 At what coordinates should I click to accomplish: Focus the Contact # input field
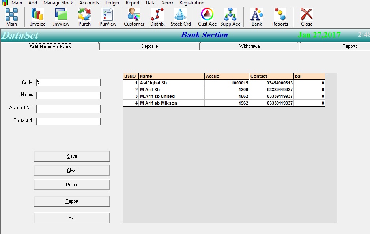pos(68,121)
